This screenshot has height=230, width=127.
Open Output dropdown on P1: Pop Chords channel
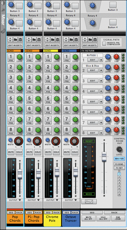[33, 200]
